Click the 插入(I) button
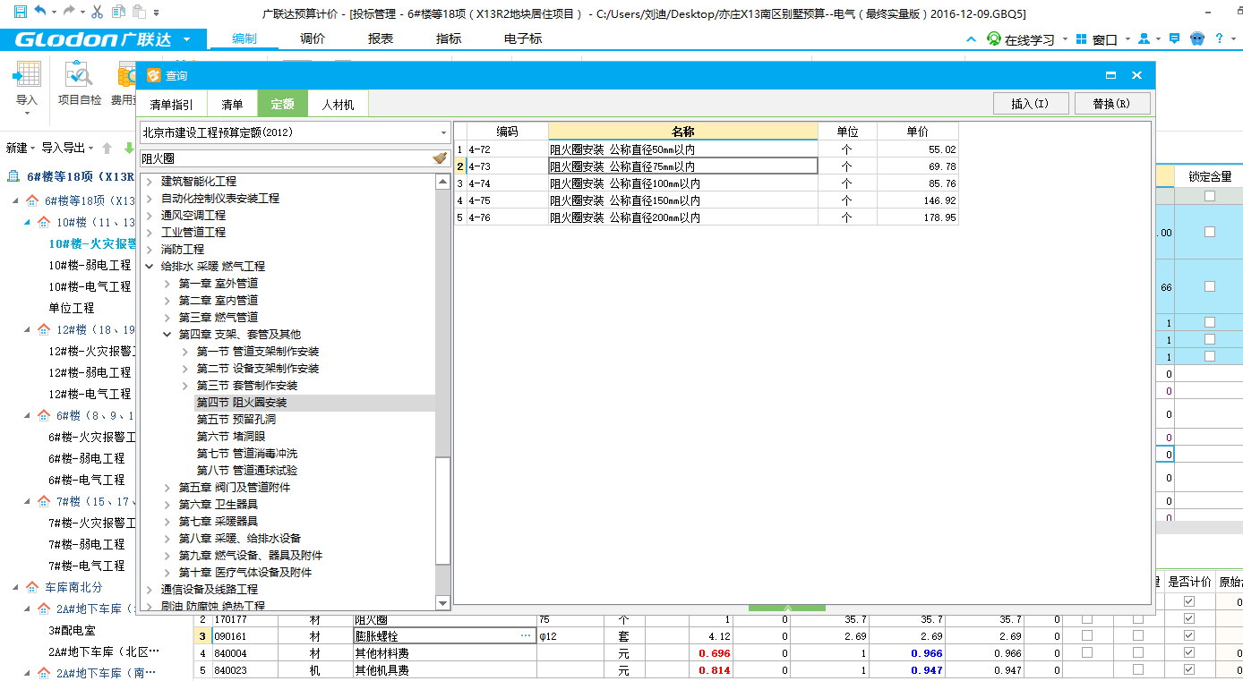Viewport: 1243px width, 681px height. pos(1030,103)
